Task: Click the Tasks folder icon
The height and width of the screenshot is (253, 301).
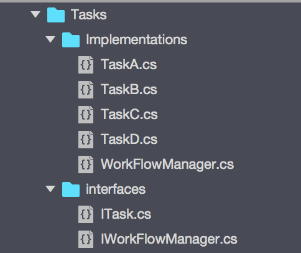Action: (56, 15)
